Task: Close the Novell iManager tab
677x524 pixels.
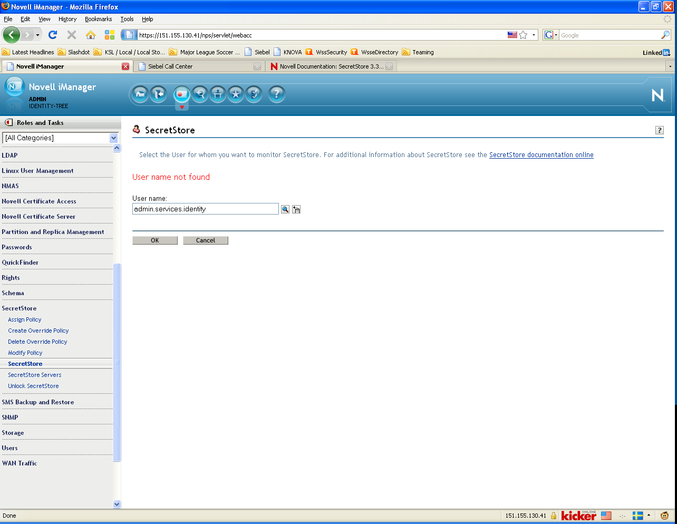Action: (x=125, y=66)
